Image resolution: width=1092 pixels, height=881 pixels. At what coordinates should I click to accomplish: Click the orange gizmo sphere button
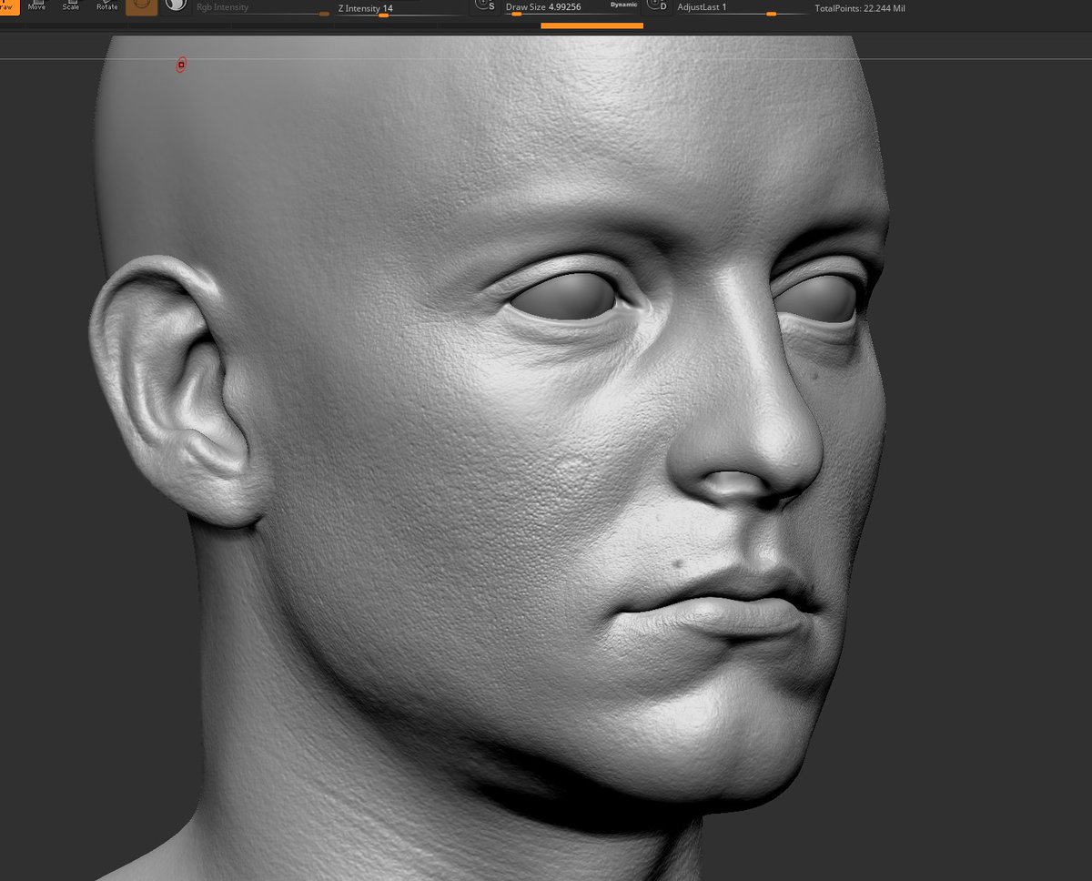click(x=141, y=6)
